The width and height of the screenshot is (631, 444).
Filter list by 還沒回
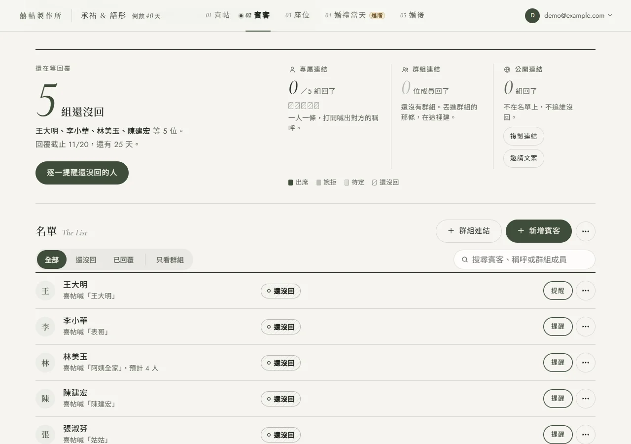(86, 259)
